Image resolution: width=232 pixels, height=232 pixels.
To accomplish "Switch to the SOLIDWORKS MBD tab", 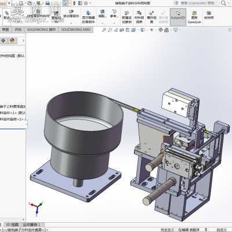I will [76, 30].
